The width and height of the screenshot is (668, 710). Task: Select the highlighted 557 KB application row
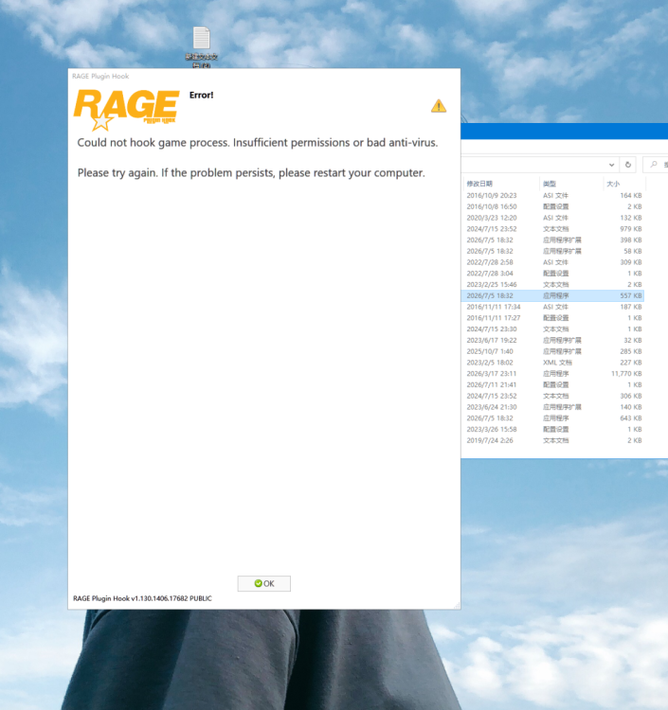[552, 295]
